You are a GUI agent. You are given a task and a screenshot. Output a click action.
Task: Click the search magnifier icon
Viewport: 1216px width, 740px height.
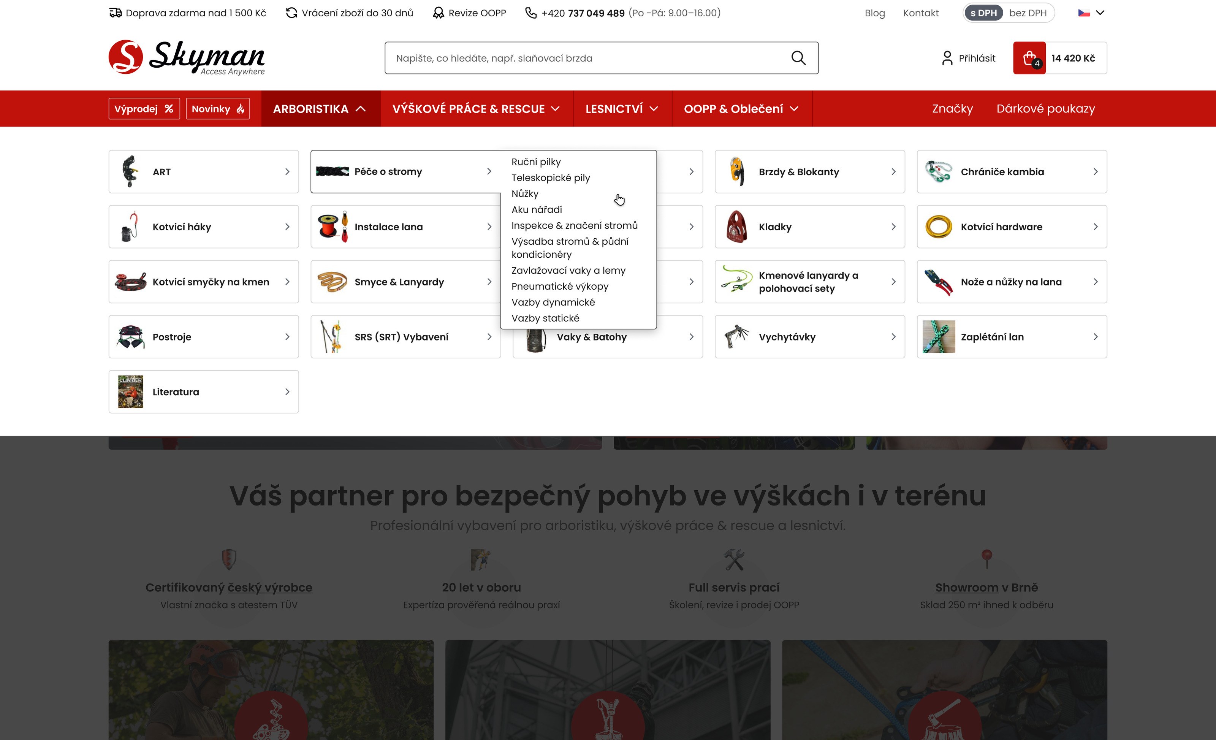pos(798,58)
